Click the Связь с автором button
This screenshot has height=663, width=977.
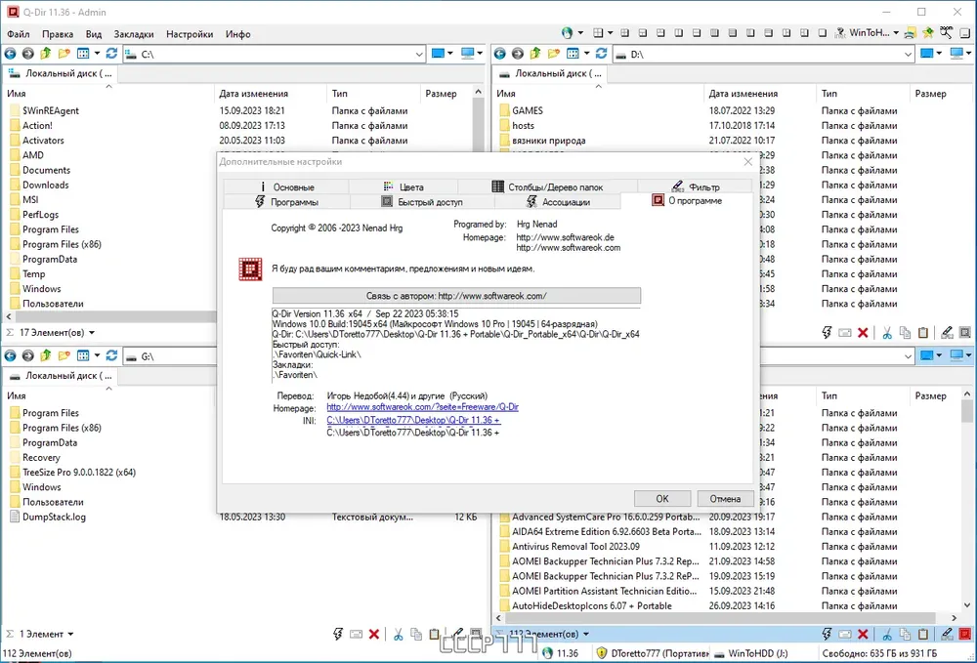456,296
